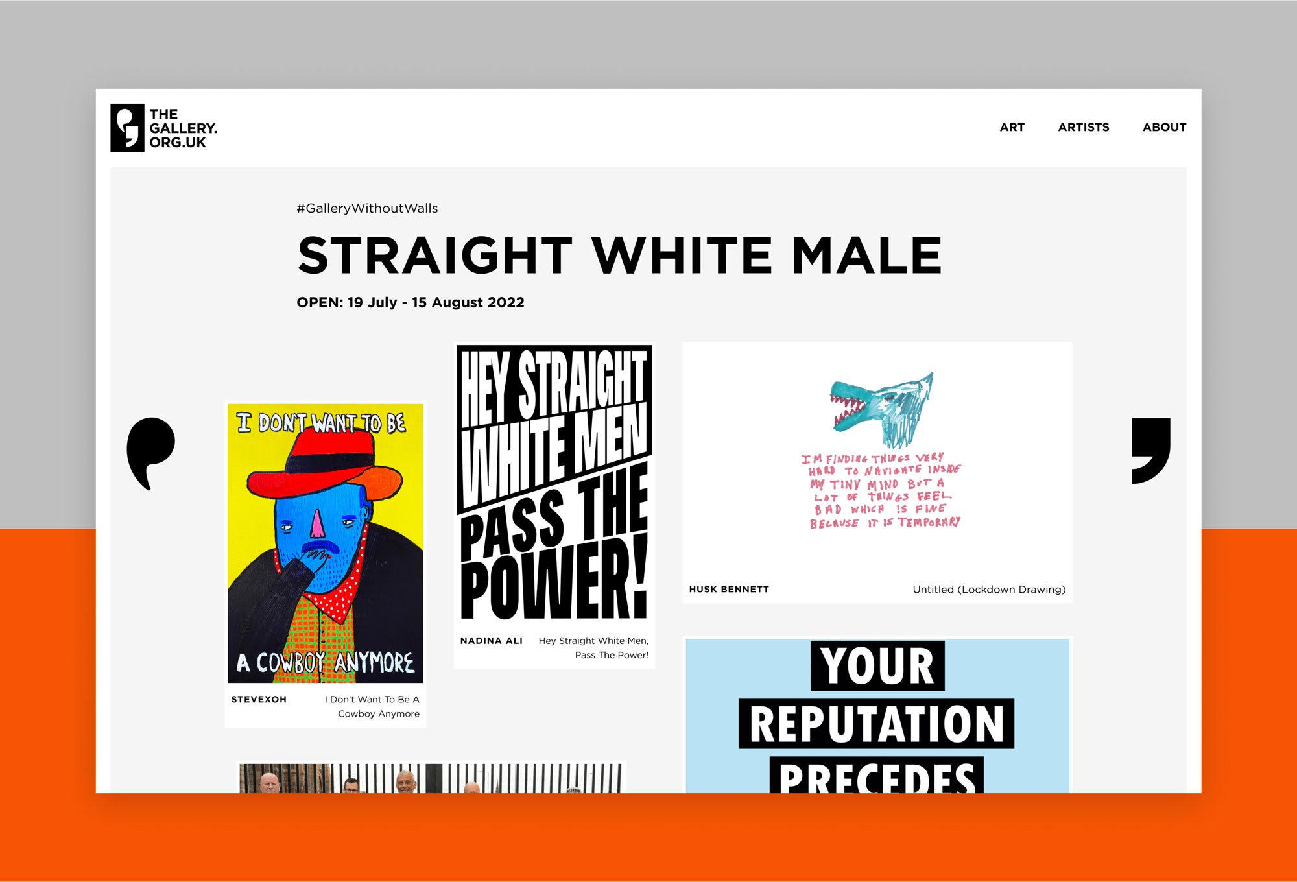Click the HUSK BENNETT artist name
The width and height of the screenshot is (1297, 882).
pos(729,589)
